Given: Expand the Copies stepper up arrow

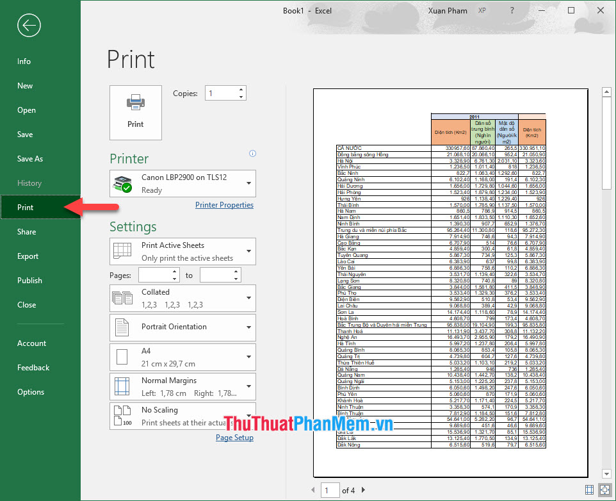Looking at the screenshot, I should point(241,89).
